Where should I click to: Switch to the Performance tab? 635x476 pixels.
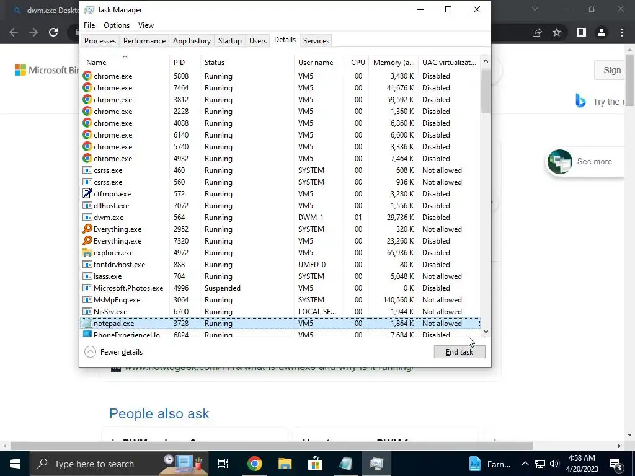click(x=144, y=41)
